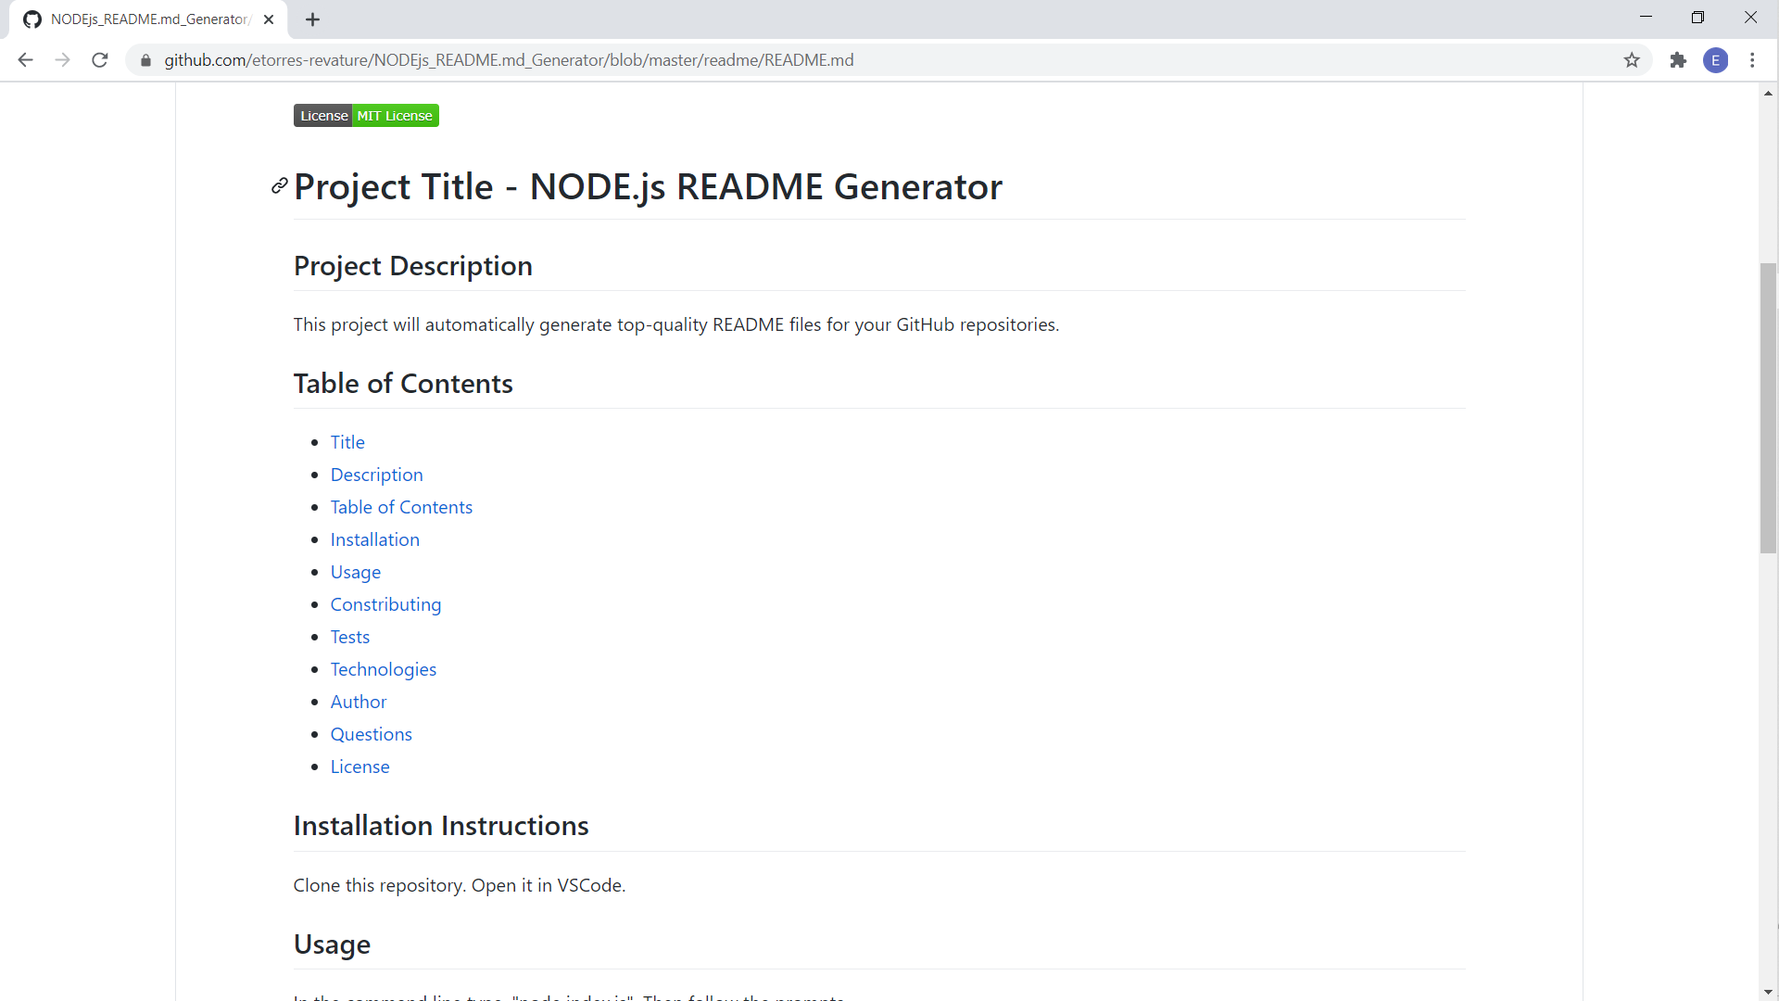Image resolution: width=1779 pixels, height=1001 pixels.
Task: Click the Technologies link
Action: [383, 669]
